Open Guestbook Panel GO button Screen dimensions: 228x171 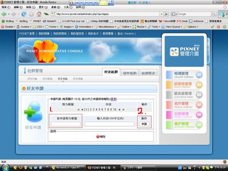[199, 95]
